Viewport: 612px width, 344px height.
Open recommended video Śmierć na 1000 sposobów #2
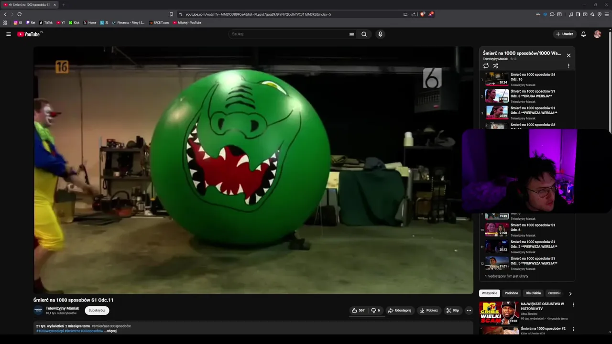tap(543, 328)
